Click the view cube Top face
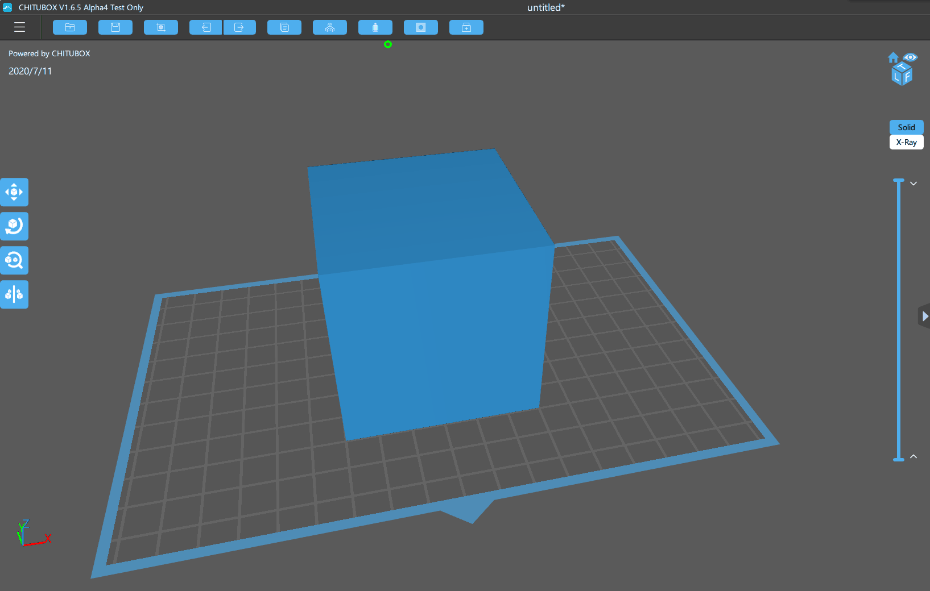The image size is (930, 591). coord(902,66)
